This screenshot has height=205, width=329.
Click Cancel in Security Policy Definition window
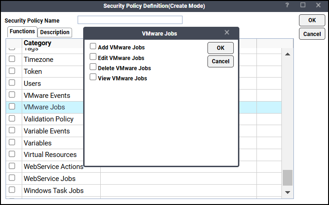[312, 34]
